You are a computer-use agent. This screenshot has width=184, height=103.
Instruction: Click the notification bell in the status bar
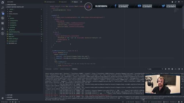tap(182, 102)
